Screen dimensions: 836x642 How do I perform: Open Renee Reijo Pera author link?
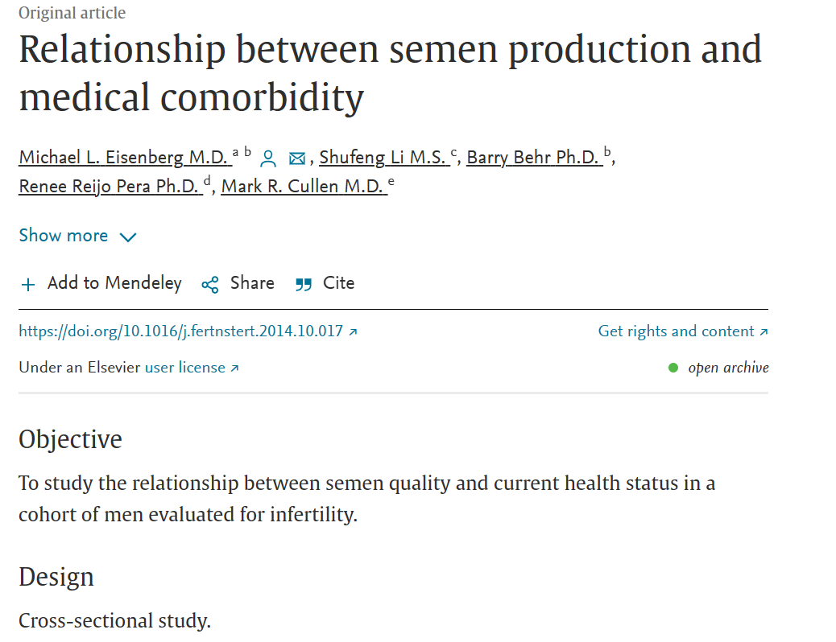[x=110, y=187]
